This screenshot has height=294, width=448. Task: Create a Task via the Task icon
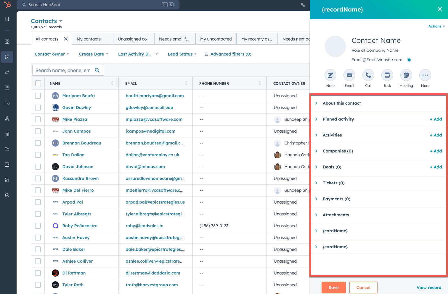pyautogui.click(x=387, y=75)
